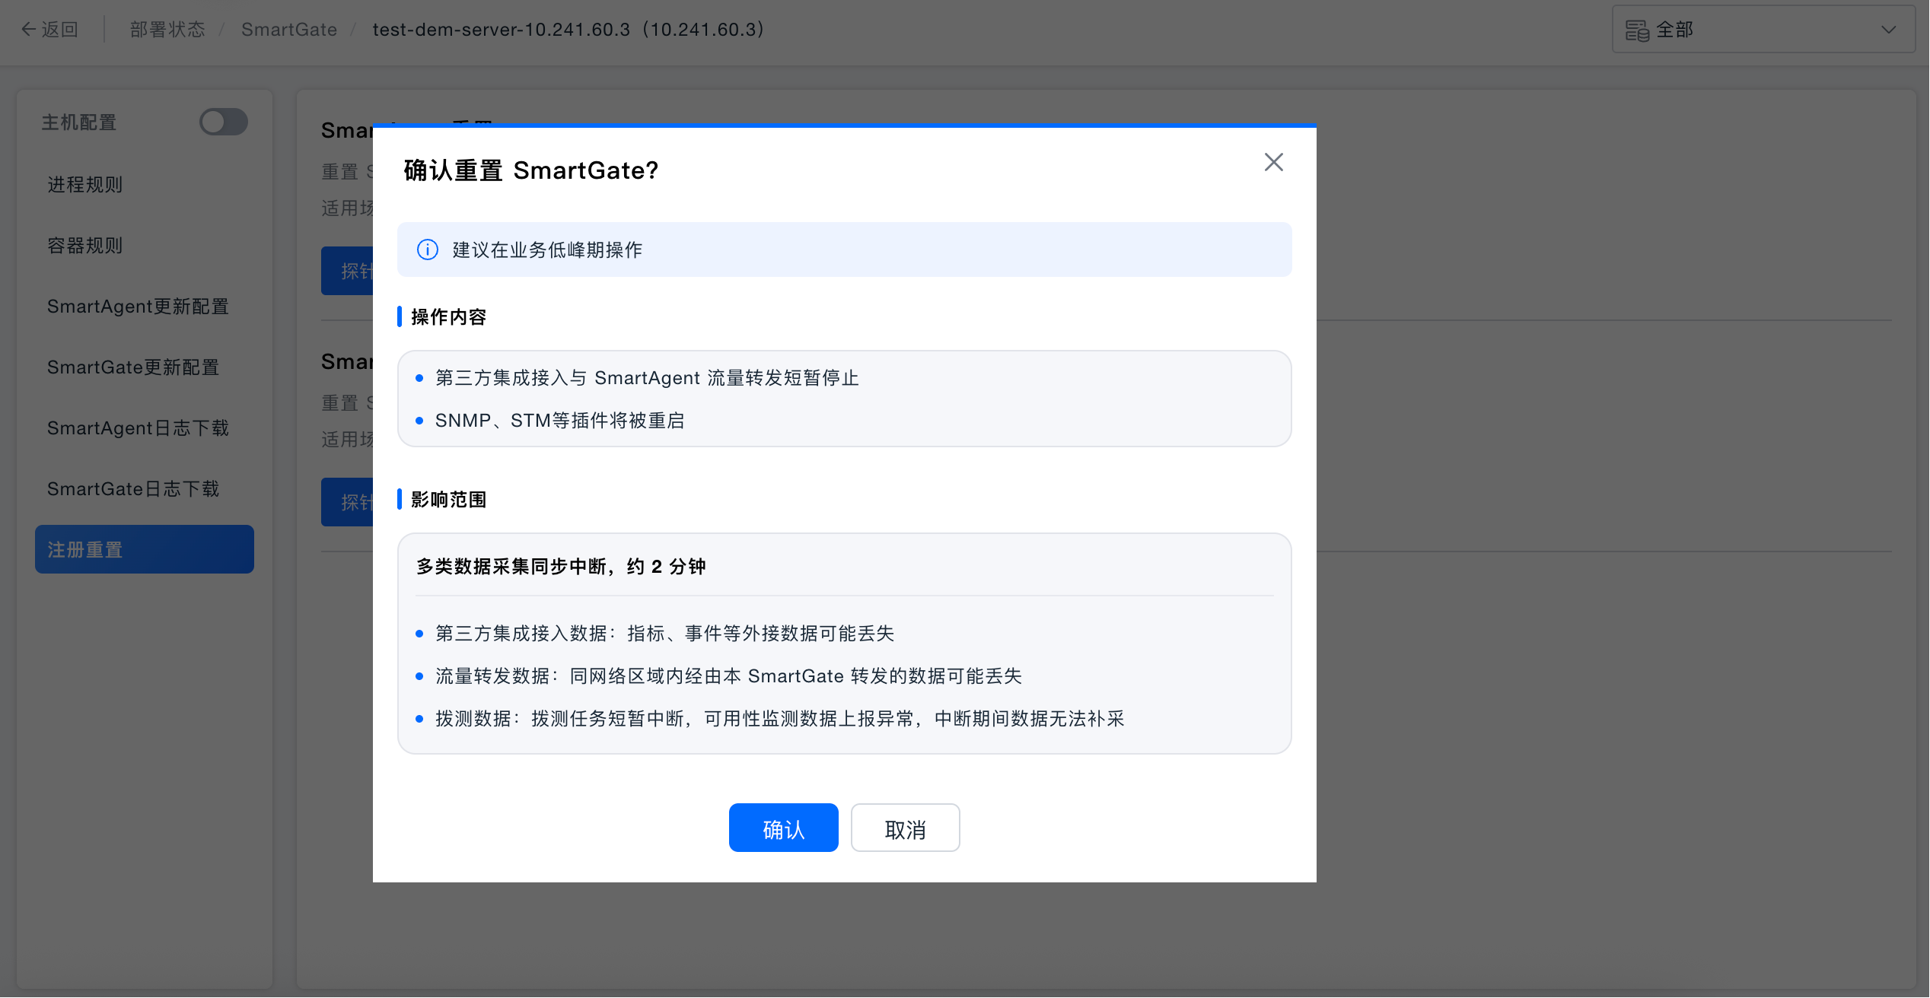
Task: Click the 第三方集成接入数据 impact line
Action: click(664, 633)
